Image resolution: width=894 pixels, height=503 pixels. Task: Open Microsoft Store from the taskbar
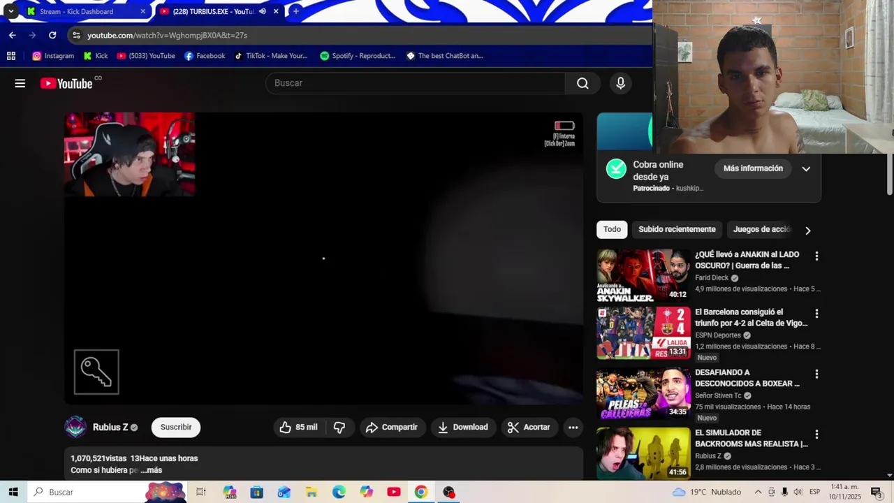click(257, 492)
